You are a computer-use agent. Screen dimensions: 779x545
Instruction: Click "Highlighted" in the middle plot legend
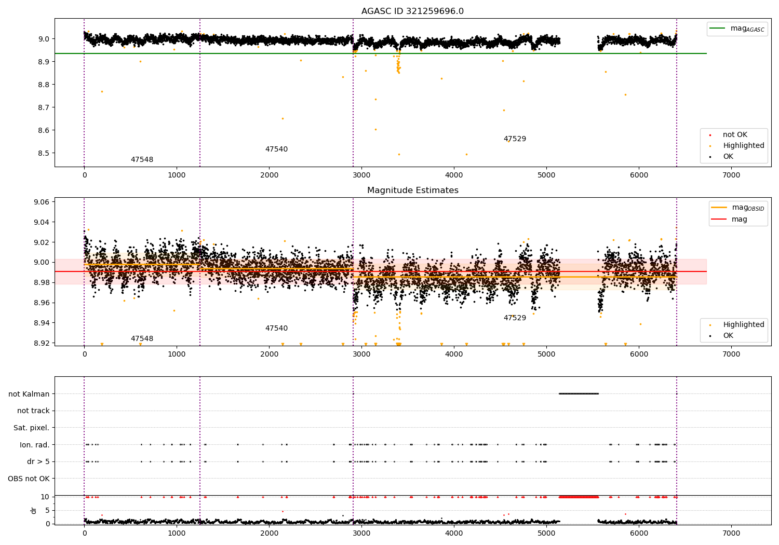click(x=743, y=325)
